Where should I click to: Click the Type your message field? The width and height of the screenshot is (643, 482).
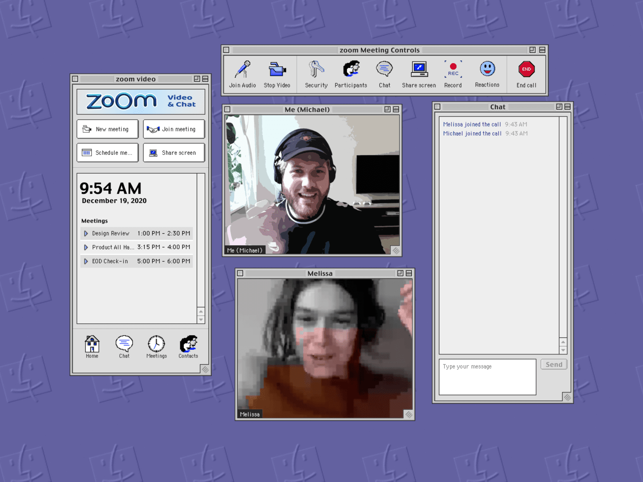coord(487,377)
